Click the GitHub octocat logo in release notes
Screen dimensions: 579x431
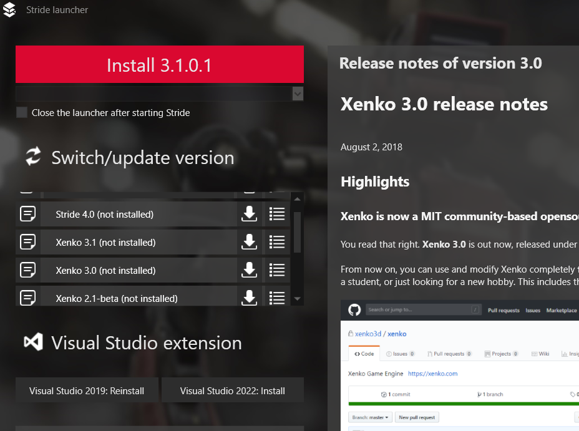354,309
